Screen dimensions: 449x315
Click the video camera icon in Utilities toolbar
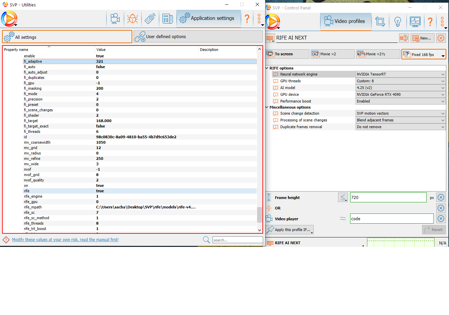(x=115, y=19)
